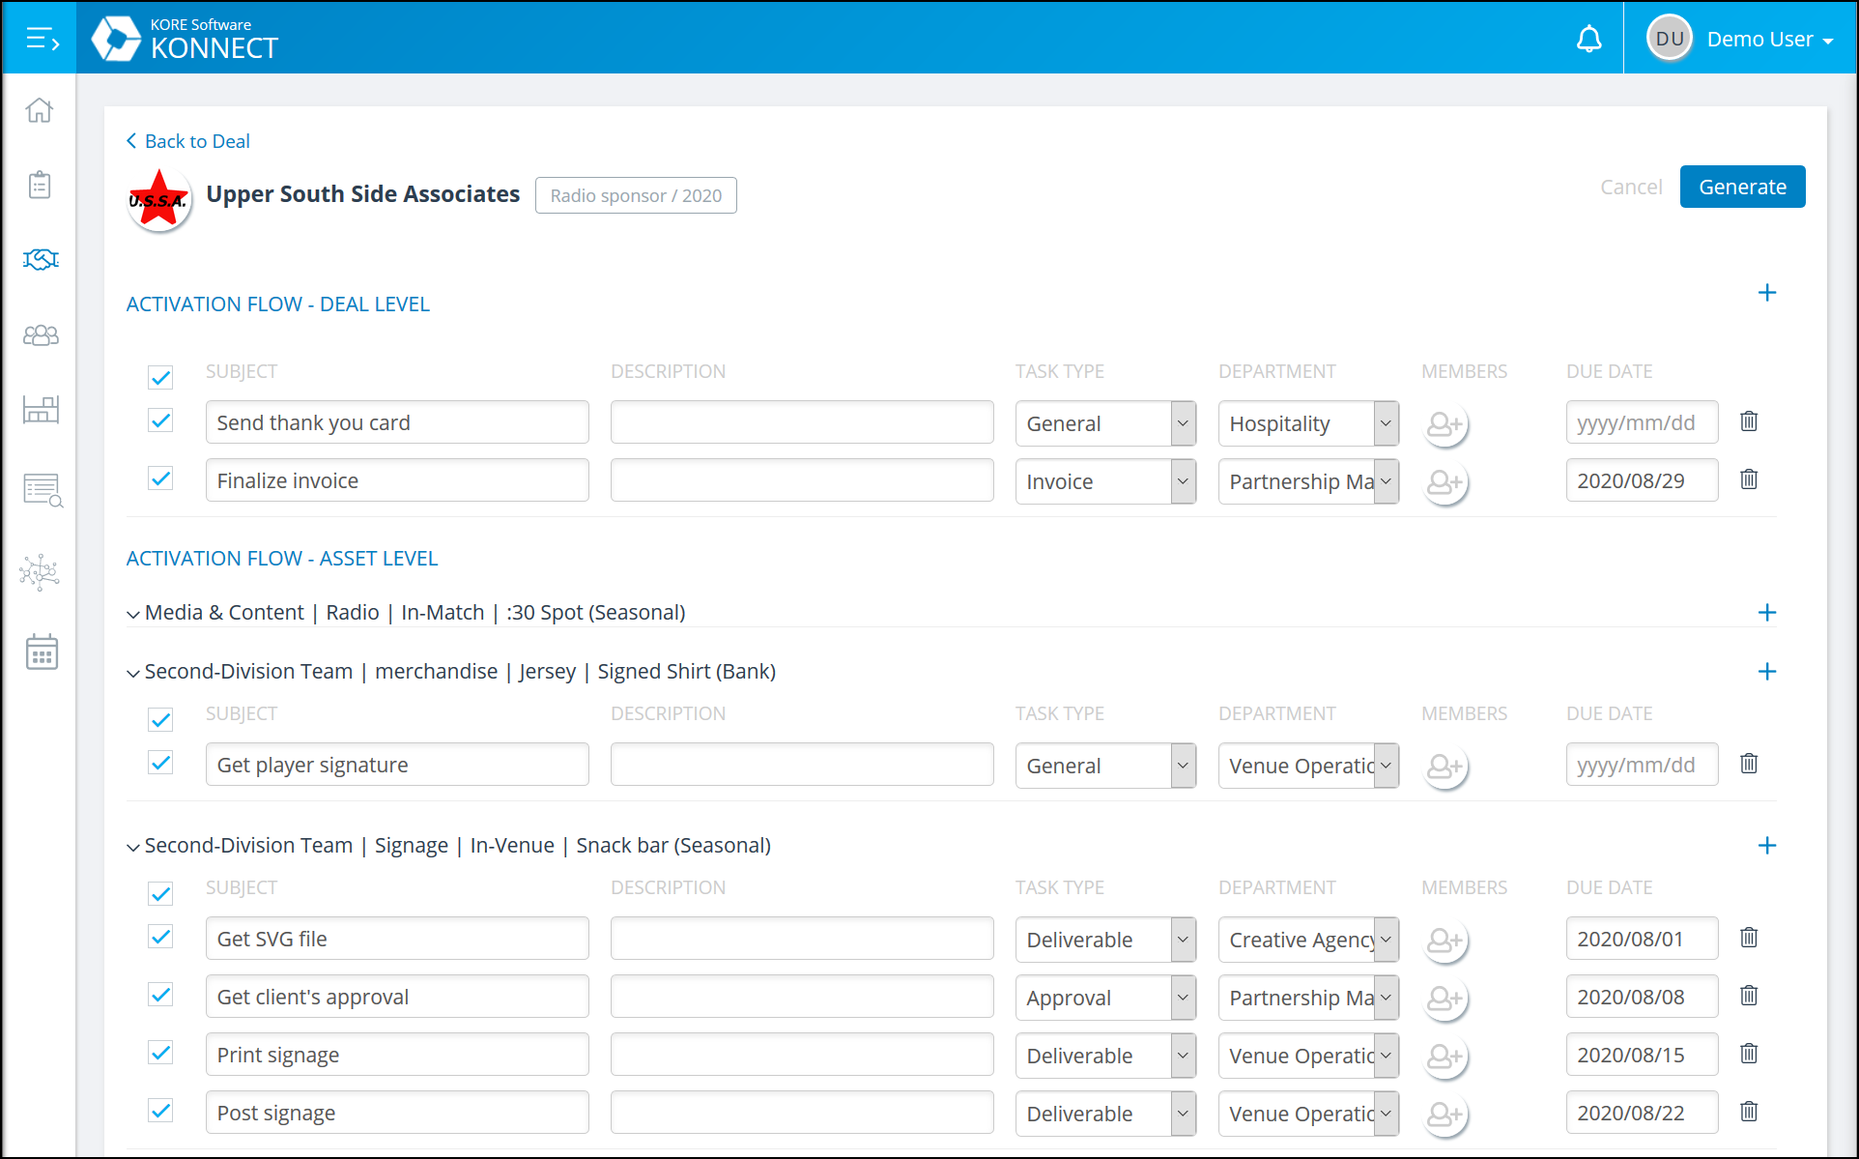Screen dimensions: 1859x1159
Task: Edit the 2020/08/22 due date field
Action: 1642,1113
